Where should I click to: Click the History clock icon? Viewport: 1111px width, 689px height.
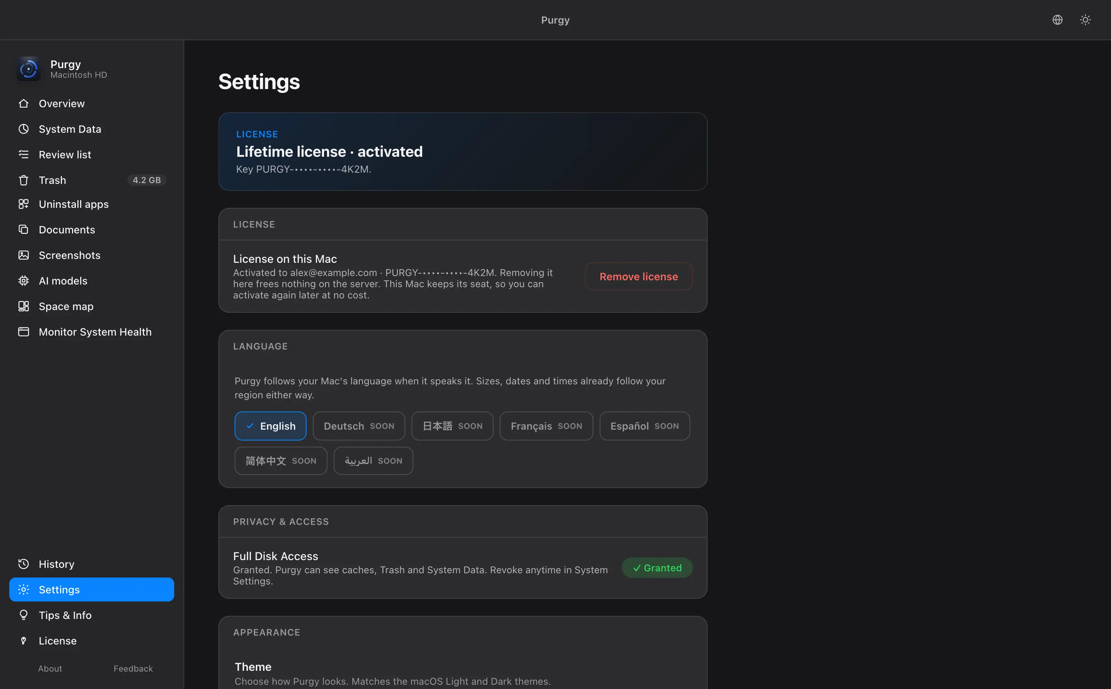[x=24, y=564]
